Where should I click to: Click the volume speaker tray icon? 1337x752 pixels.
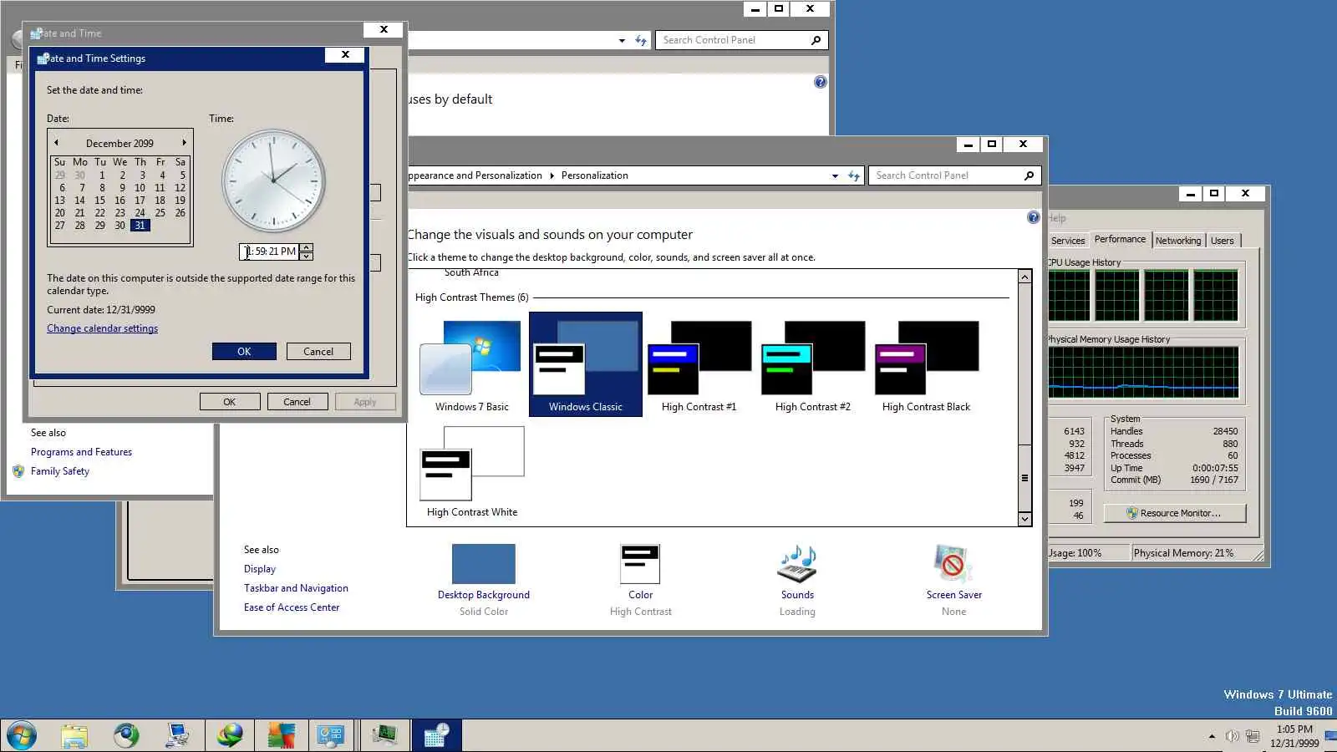(x=1232, y=736)
